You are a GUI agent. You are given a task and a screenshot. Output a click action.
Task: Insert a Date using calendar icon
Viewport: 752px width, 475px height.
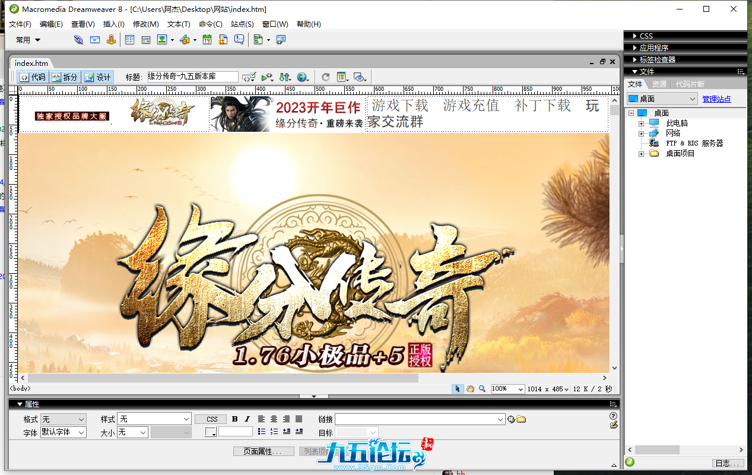pos(207,40)
